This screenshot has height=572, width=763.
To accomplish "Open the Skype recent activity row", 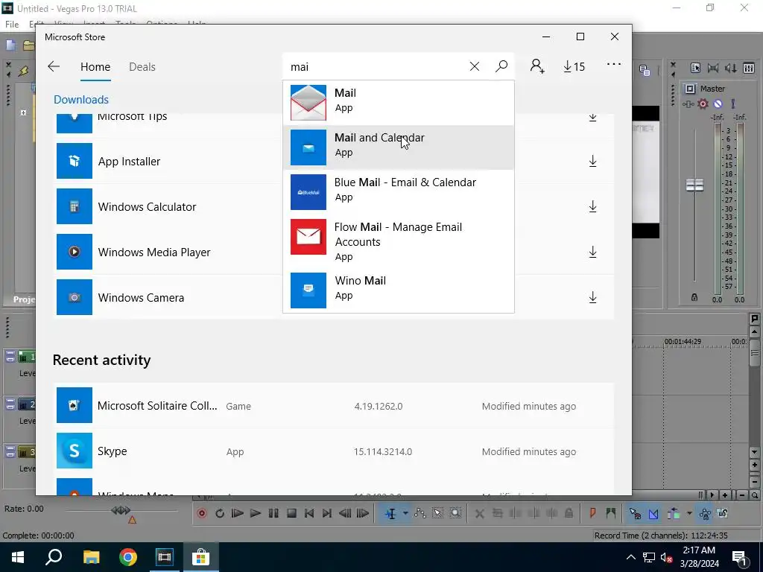I will point(334,451).
